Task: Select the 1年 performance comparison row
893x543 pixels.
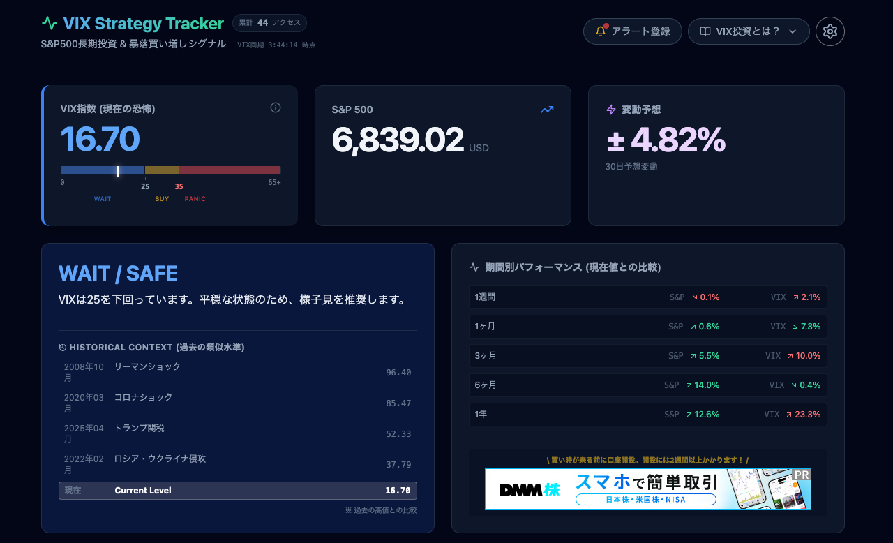Action: [647, 414]
